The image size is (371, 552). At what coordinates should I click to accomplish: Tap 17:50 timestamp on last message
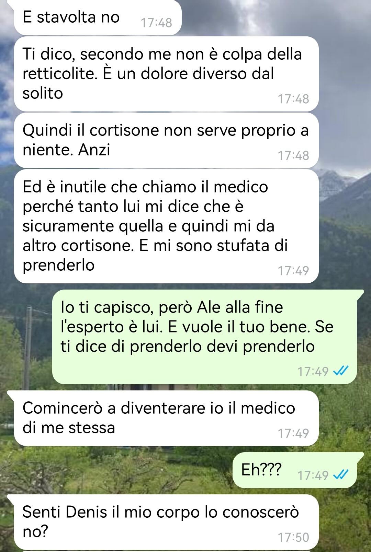(x=293, y=537)
